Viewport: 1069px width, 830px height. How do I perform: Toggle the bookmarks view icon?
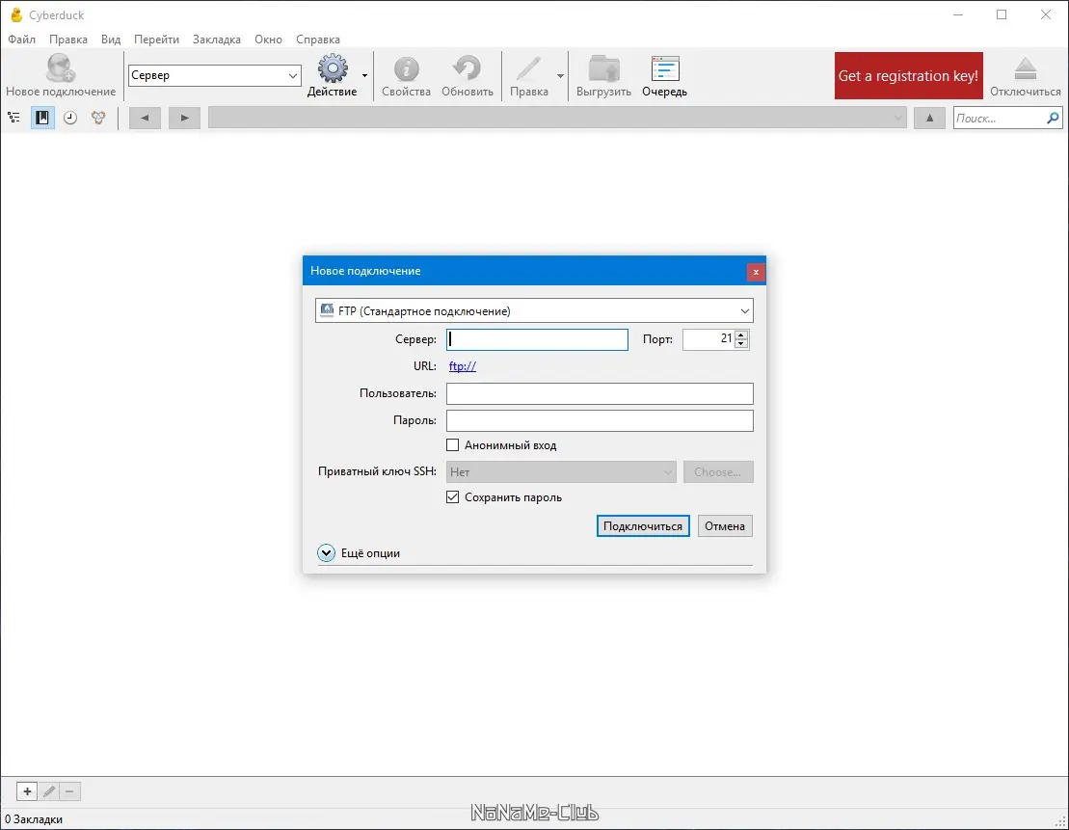[x=42, y=118]
